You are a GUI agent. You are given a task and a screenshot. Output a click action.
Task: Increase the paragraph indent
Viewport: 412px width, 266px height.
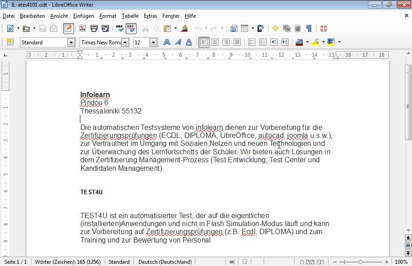click(x=285, y=42)
